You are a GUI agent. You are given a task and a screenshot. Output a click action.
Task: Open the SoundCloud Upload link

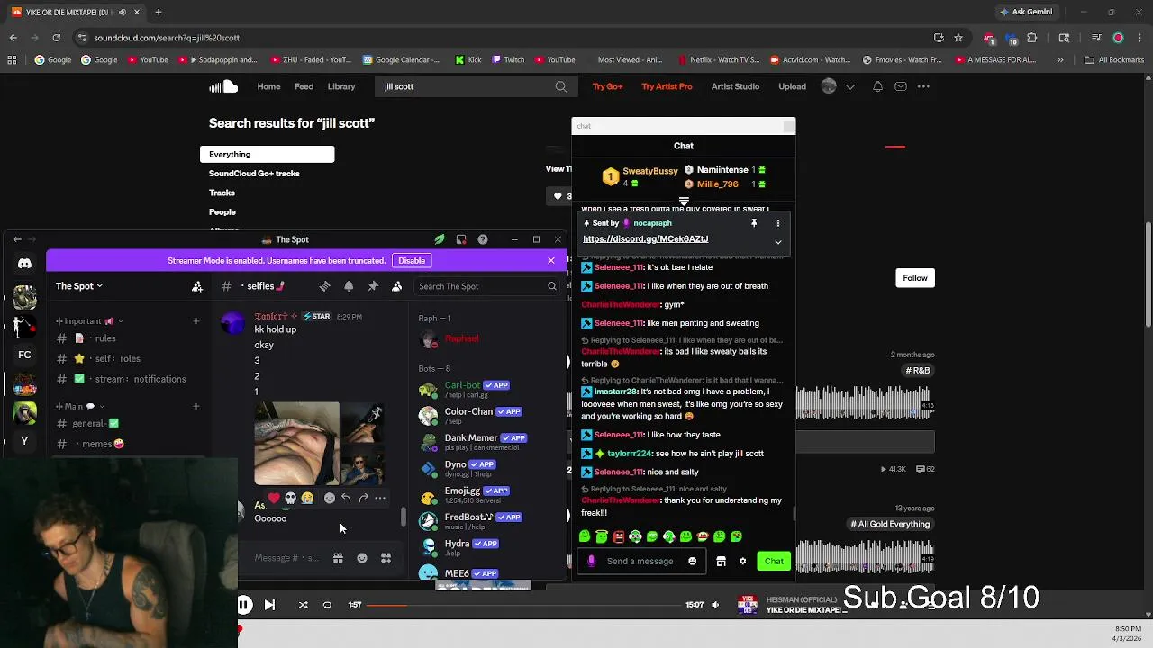pos(792,86)
